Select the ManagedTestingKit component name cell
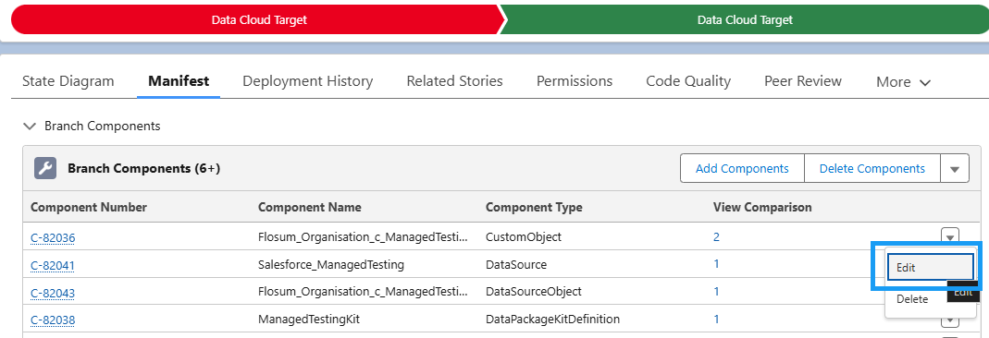The height and width of the screenshot is (338, 989). point(309,320)
